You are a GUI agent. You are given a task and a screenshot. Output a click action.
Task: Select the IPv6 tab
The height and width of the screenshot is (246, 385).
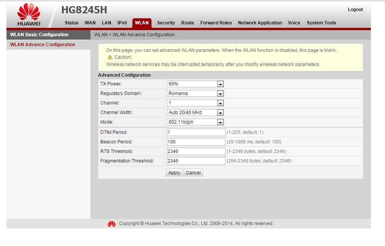pos(122,23)
